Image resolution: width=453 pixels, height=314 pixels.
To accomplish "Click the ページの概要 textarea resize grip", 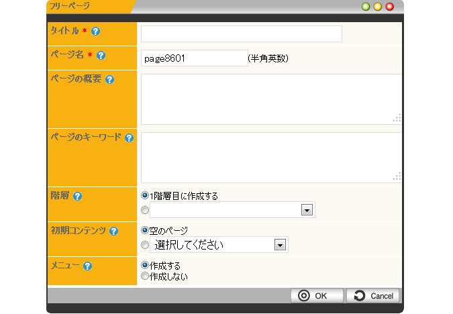I will click(397, 118).
